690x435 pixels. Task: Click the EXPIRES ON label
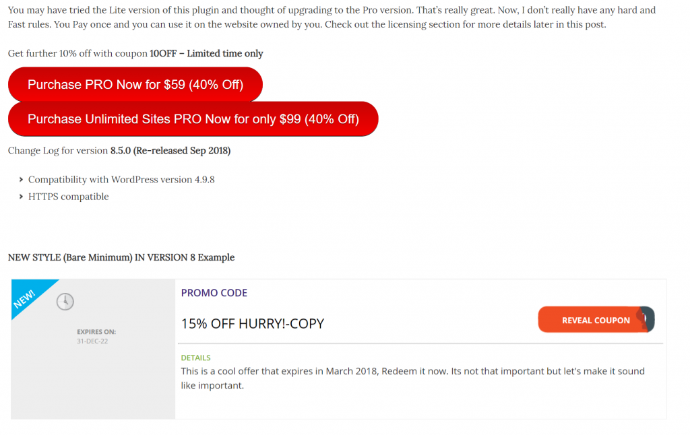[96, 332]
